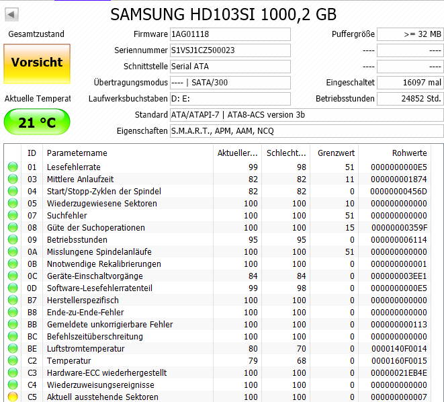Select the Firmware field 1AG01118

click(230, 34)
